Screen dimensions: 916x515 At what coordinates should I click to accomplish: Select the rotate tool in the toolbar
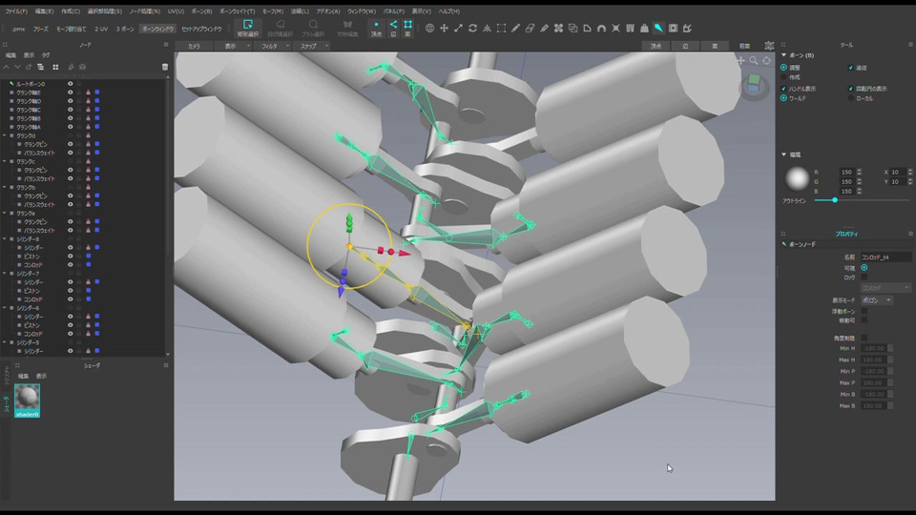click(472, 29)
